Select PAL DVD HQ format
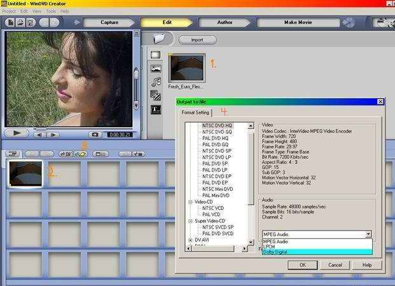The image size is (395, 286). click(215, 138)
